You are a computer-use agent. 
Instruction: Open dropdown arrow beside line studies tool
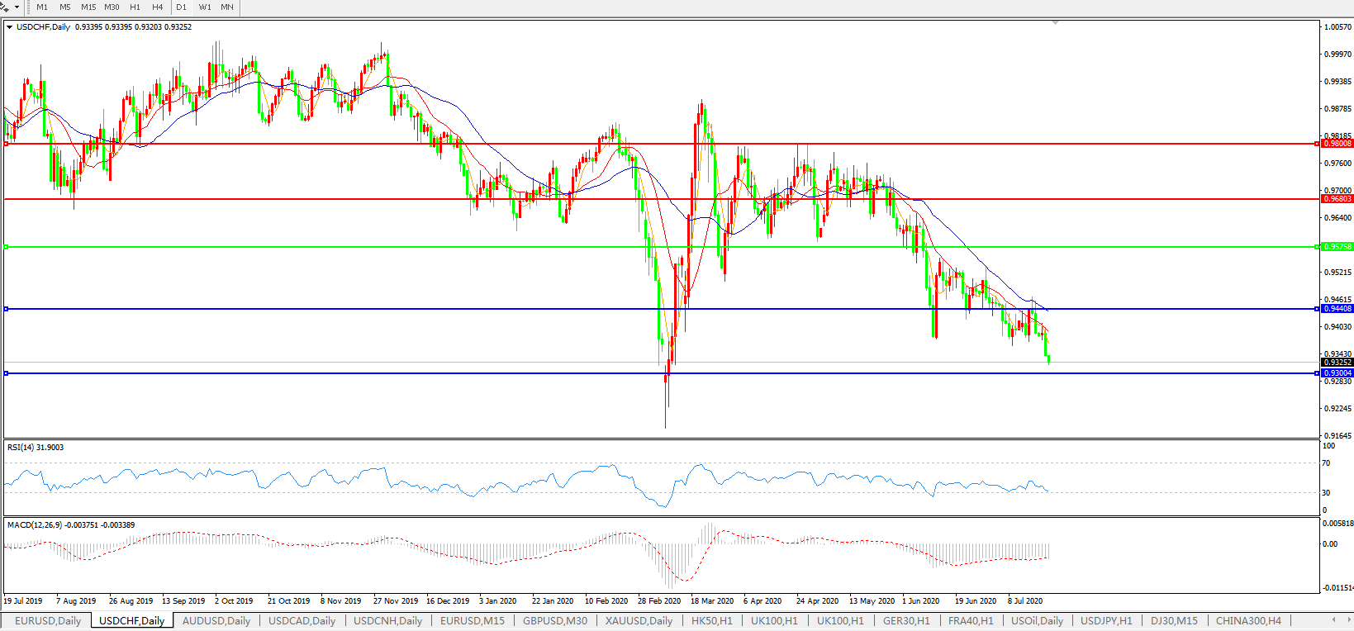click(17, 7)
